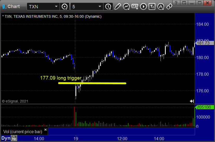Click the scroll-to-latest bar arrow icon

point(192,101)
